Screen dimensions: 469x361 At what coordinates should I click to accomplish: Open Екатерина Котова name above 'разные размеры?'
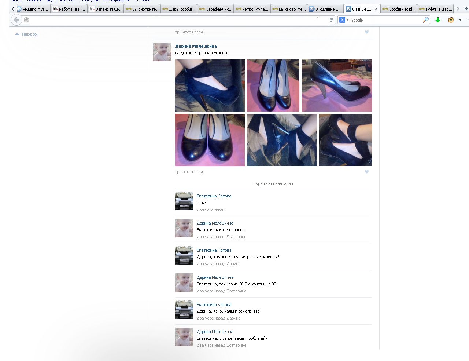click(x=214, y=250)
